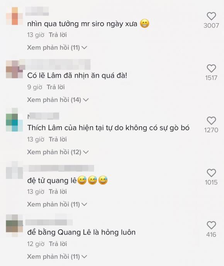View 11 replies under "đệ tử quang lê"
The width and height of the screenshot is (224, 266).
[x=57, y=204]
